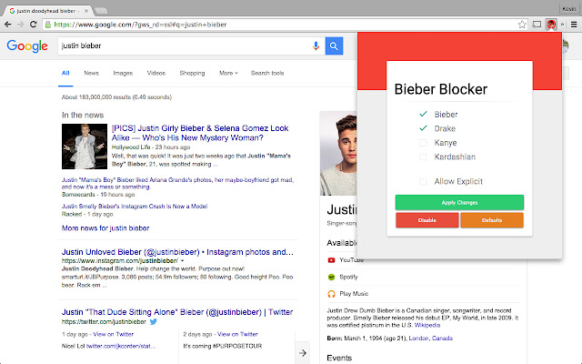Click the YouTube icon in Available on
Screen dimensions: 582x364
click(x=331, y=260)
